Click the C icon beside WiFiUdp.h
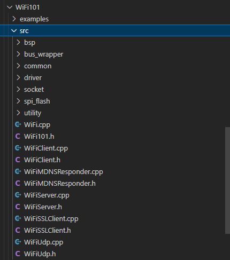This screenshot has height=260, width=230. click(x=18, y=254)
